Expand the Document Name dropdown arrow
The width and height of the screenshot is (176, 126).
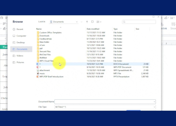tap(154, 102)
